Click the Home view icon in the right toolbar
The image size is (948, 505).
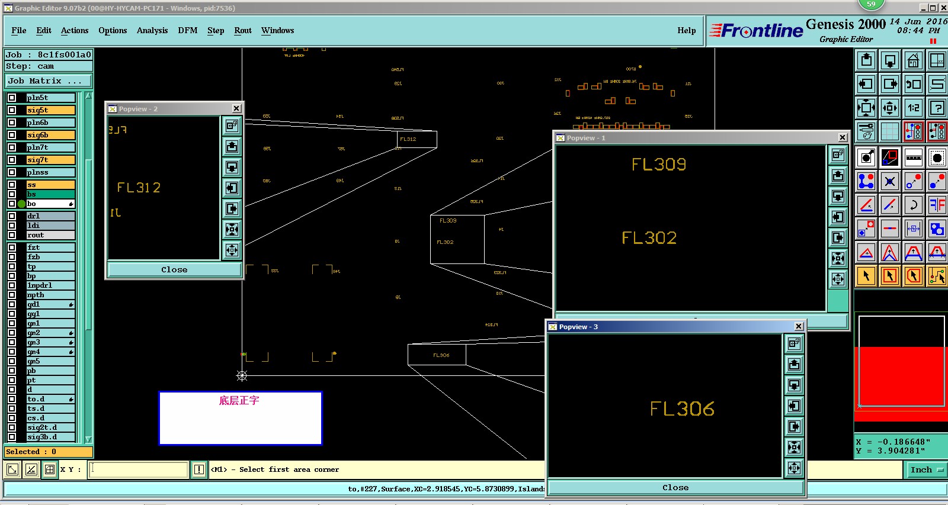point(914,60)
